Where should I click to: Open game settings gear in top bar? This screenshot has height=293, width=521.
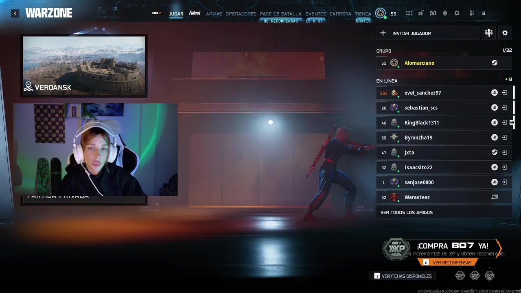(457, 13)
